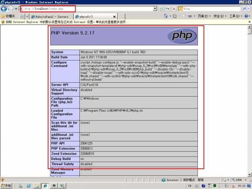Click the RSS feeds icon

(x=175, y=16)
